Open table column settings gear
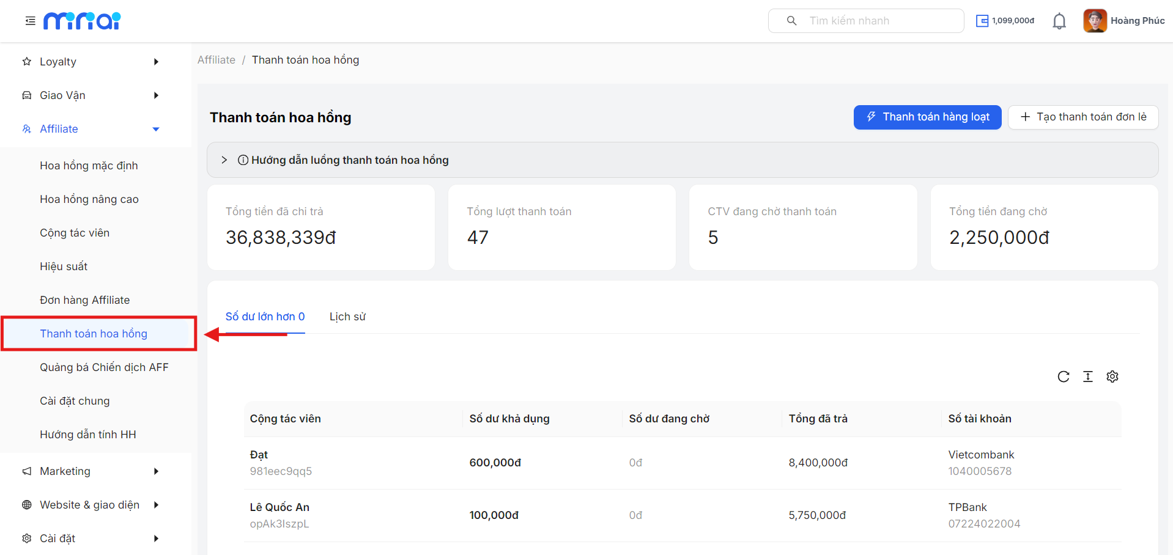This screenshot has height=555, width=1173. [x=1112, y=377]
